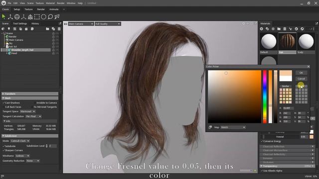Duplicate material in Materials toolbar
This screenshot has height=179, width=319.
pyautogui.click(x=267, y=29)
